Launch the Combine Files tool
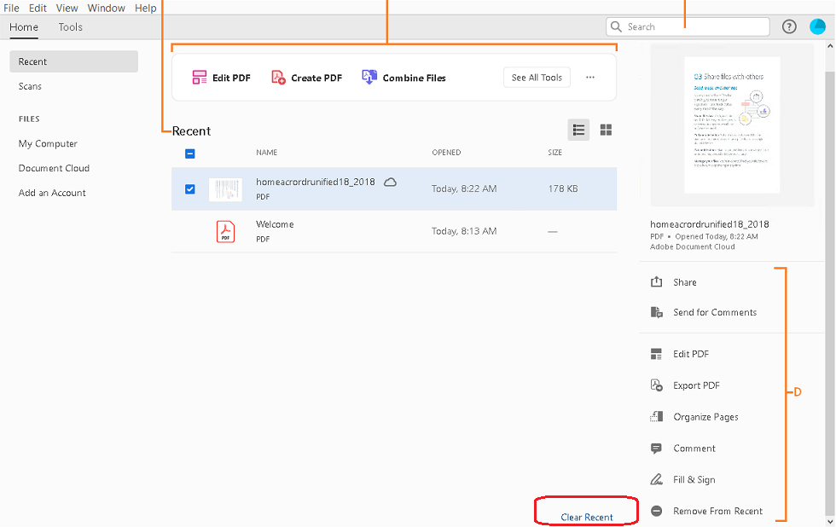 pyautogui.click(x=405, y=77)
